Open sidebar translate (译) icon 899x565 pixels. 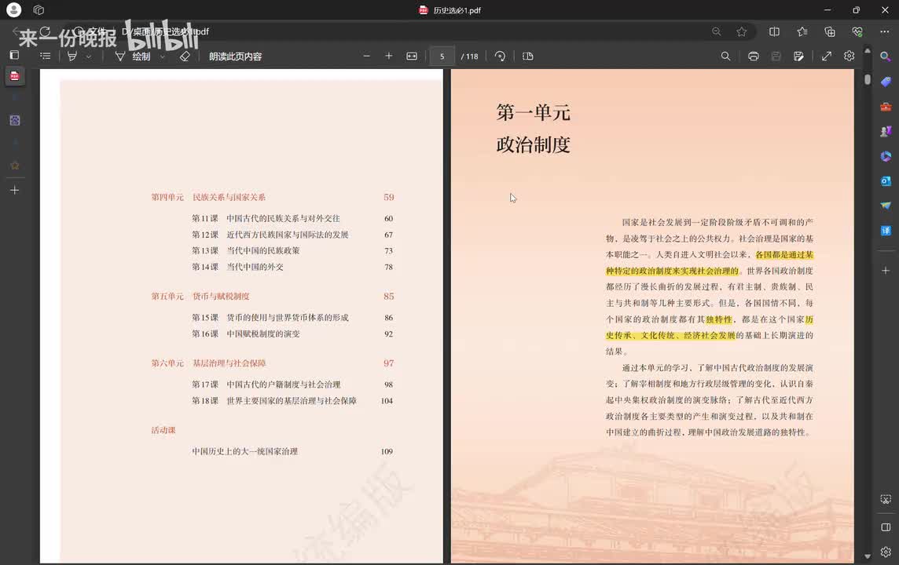coord(886,231)
